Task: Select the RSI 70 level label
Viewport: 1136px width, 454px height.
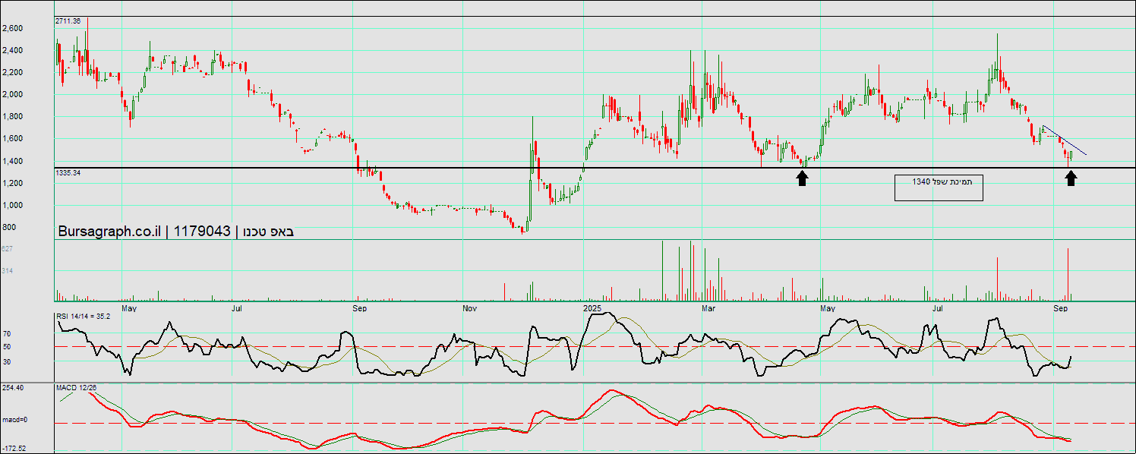Action: [7, 333]
